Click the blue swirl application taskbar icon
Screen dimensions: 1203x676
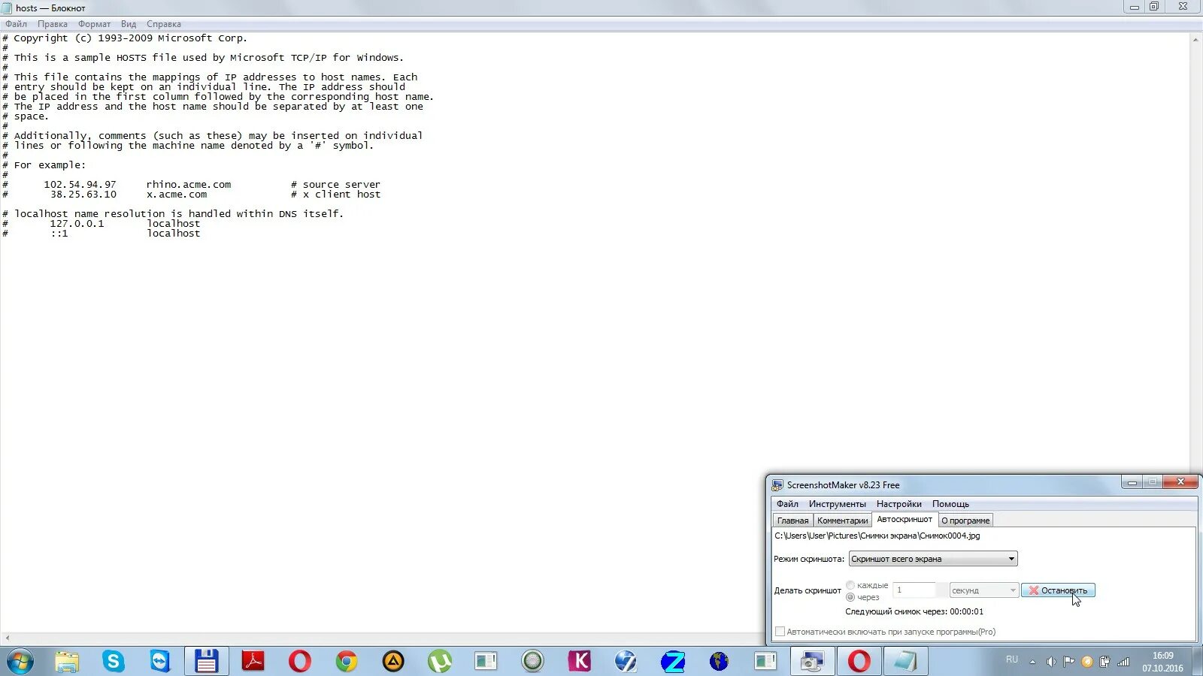coord(626,662)
